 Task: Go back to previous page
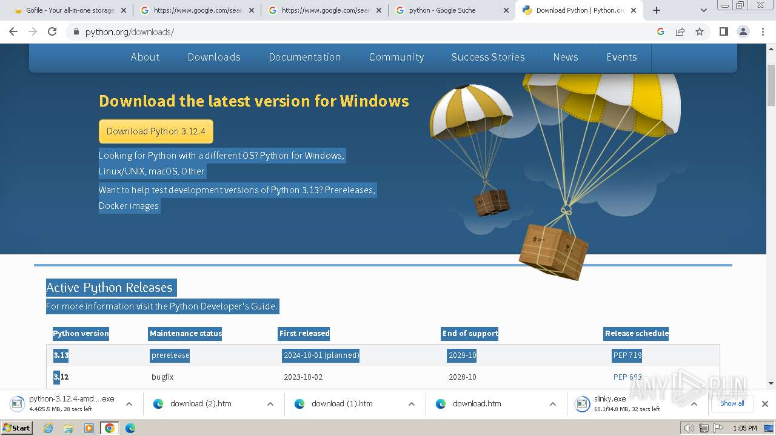[x=13, y=31]
